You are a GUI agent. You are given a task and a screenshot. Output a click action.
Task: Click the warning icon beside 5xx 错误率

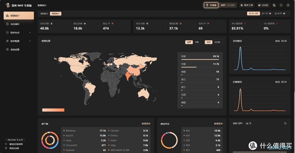pos(277,24)
